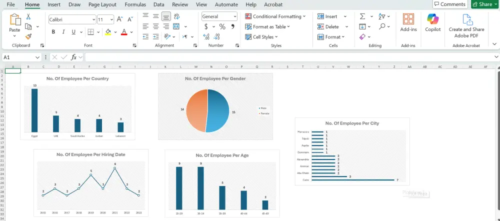Expand the formula bar chevron
Screen dimensions: 500x221
coord(496,57)
